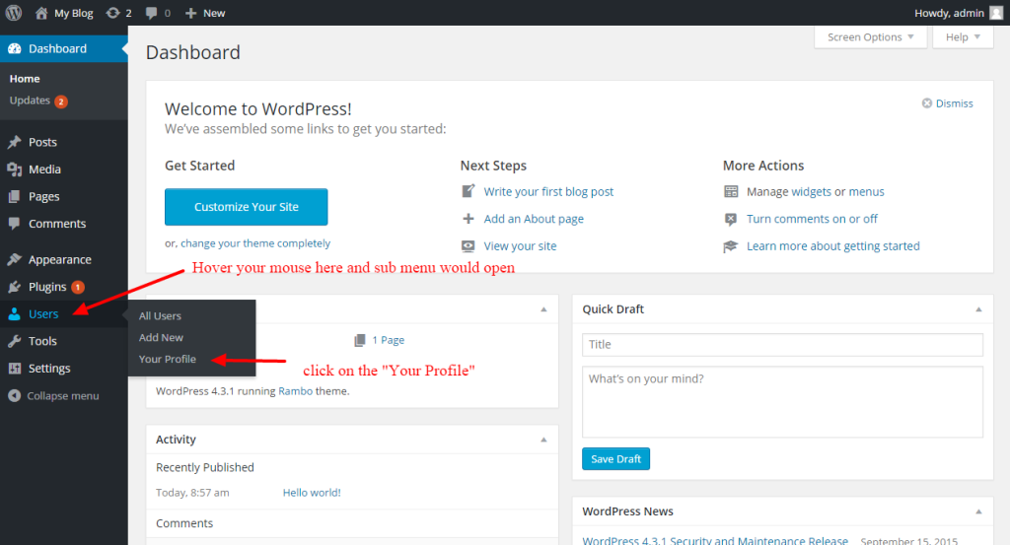Click the Posts pushpin icon

14,142
